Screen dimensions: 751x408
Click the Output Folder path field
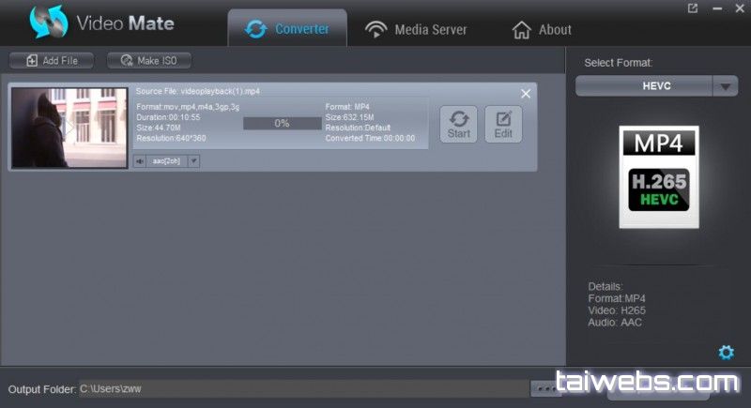tap(302, 388)
